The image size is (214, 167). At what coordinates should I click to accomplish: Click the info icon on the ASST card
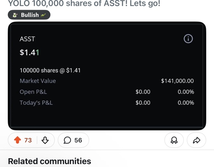point(188,39)
